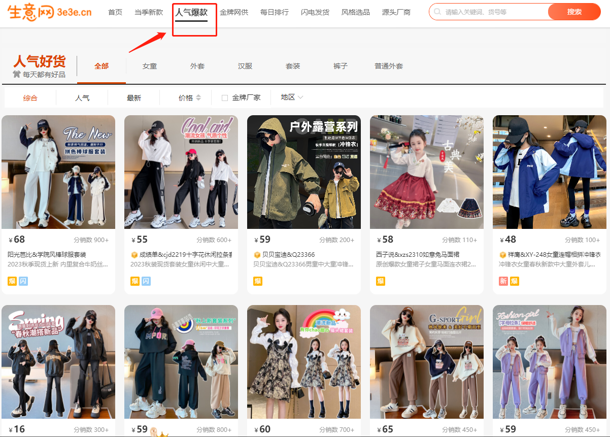This screenshot has width=610, height=437.
Task: Click the shirt icon beside 每天都有好品
Action: (x=17, y=74)
